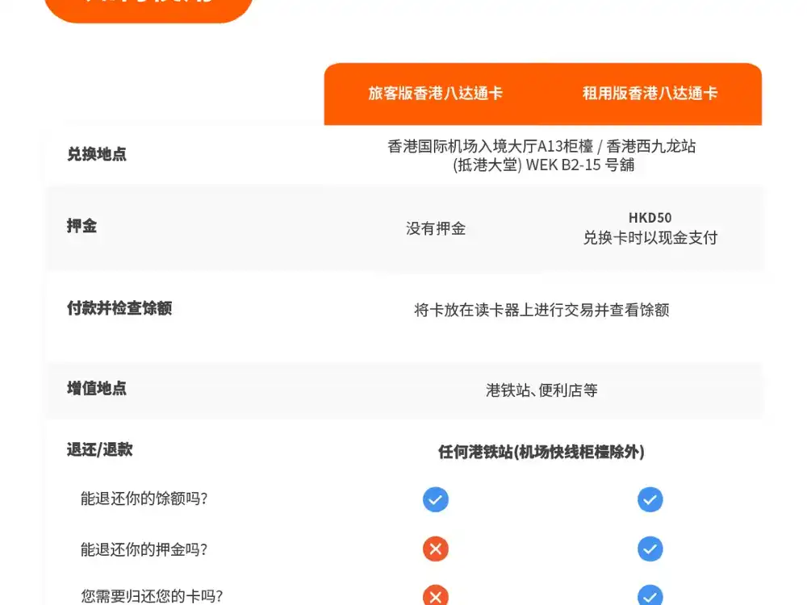Image resolution: width=807 pixels, height=605 pixels.
Task: Click the 付款并检查馀额 row label
Action: 119,308
